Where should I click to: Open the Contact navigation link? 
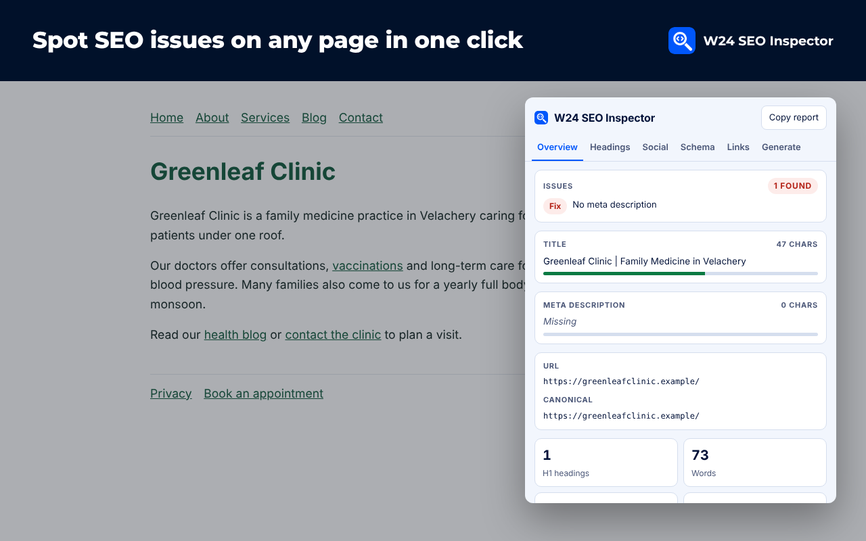(361, 118)
